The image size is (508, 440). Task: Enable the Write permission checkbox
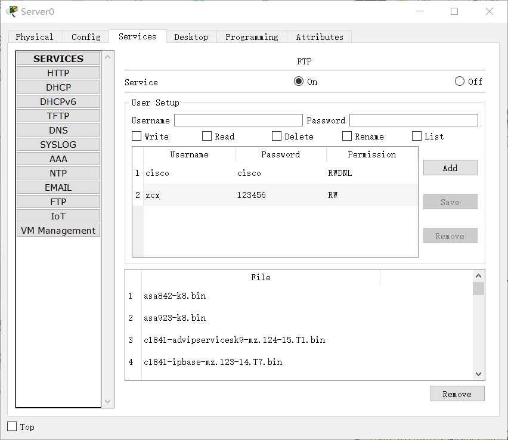coord(137,136)
